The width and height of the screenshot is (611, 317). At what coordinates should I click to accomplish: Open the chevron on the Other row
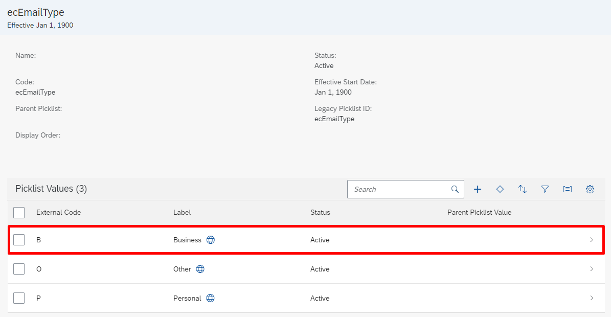pyautogui.click(x=592, y=268)
